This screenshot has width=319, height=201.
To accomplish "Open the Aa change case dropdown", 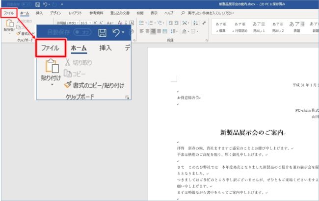I will (x=110, y=23).
